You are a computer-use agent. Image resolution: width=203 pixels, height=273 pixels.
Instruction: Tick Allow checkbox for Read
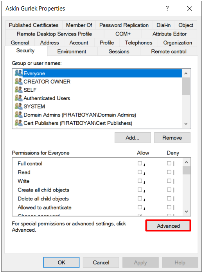pyautogui.click(x=140, y=172)
